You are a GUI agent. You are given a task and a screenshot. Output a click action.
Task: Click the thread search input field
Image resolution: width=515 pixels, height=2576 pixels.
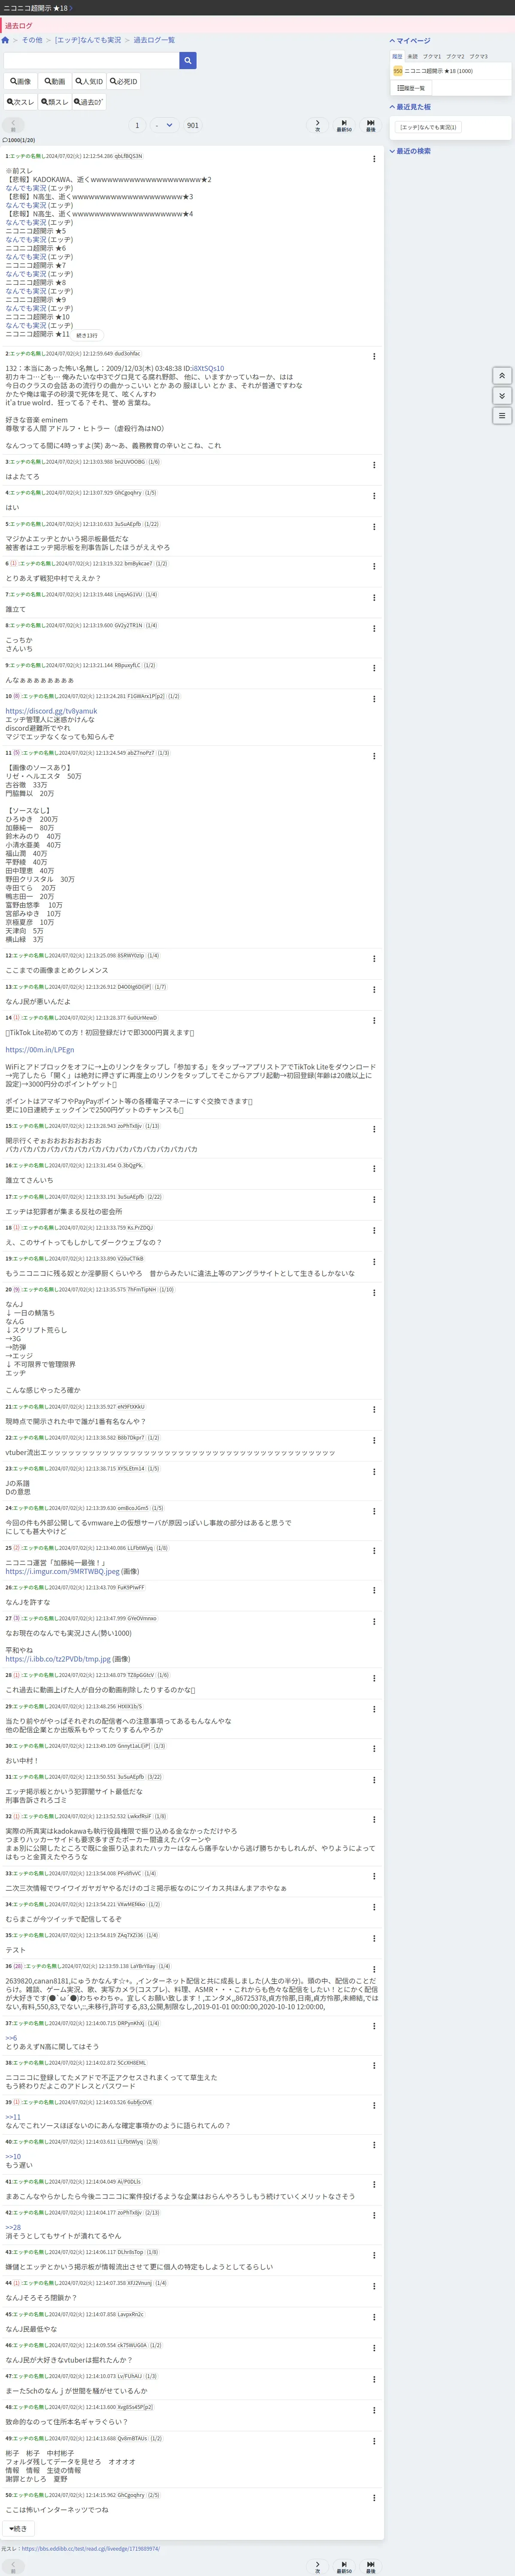92,61
